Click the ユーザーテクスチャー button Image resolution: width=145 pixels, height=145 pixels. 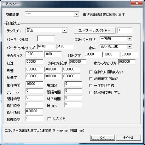coord(95,31)
